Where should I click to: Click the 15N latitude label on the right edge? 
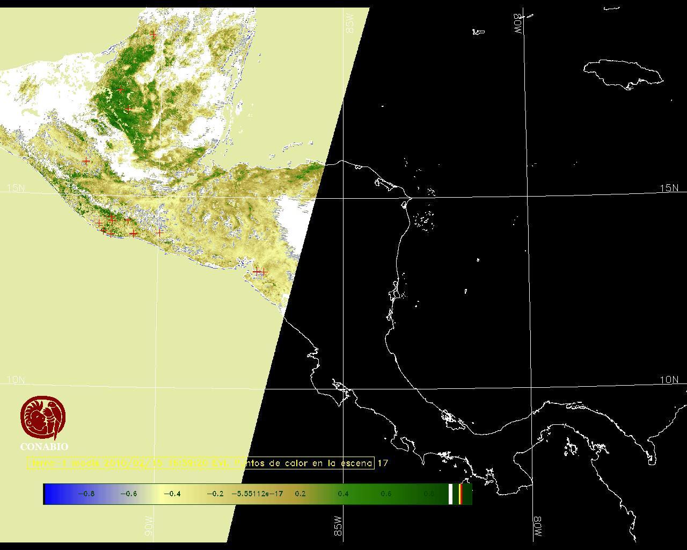coord(669,188)
